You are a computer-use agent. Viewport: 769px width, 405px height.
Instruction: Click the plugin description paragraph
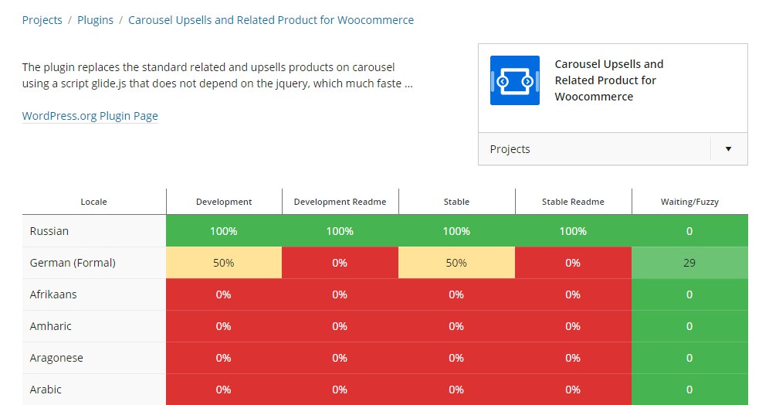(217, 75)
